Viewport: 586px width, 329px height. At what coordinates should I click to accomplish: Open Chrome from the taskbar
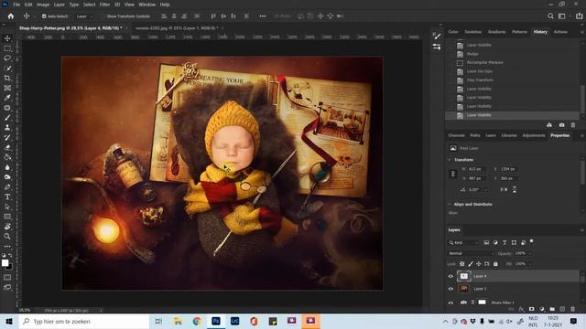pos(197,321)
